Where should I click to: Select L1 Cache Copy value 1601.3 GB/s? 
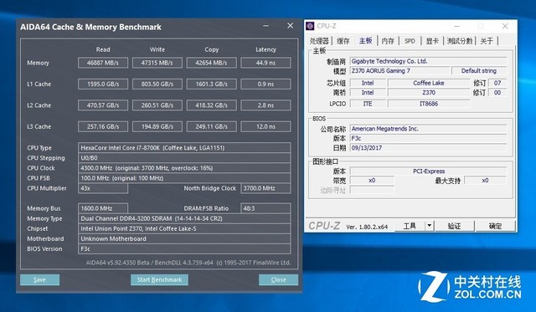[x=211, y=84]
